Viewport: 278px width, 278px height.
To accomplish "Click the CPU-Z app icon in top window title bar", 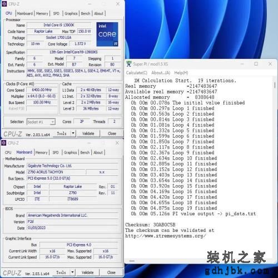I will coord(4,4).
